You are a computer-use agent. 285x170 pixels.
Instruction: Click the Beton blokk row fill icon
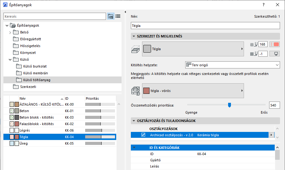point(12,117)
